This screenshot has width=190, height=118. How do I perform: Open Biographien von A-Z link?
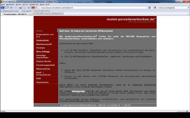point(45,35)
